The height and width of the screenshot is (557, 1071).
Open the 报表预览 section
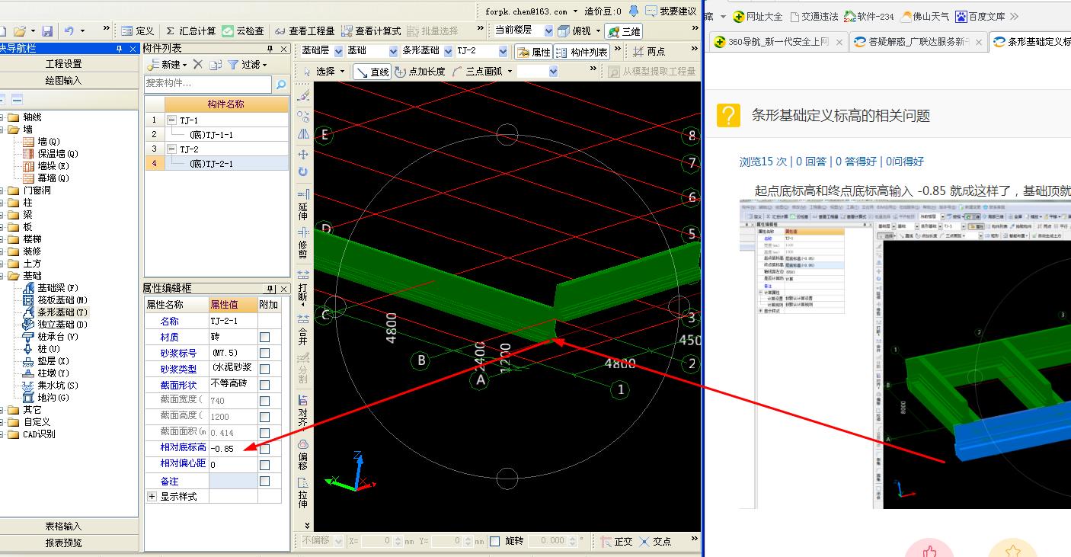[x=64, y=543]
